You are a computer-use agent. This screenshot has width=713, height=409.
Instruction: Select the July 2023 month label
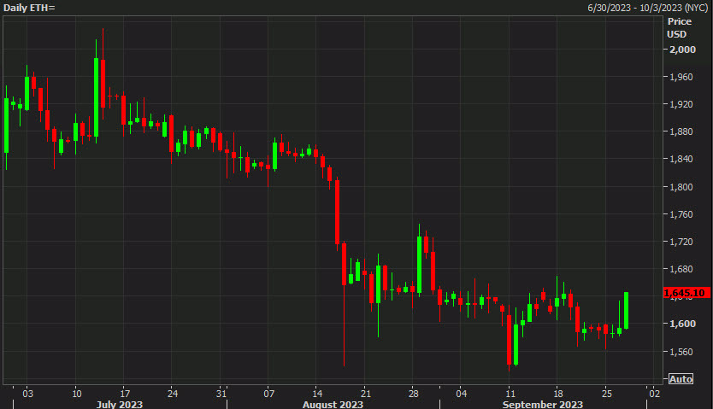pyautogui.click(x=120, y=404)
